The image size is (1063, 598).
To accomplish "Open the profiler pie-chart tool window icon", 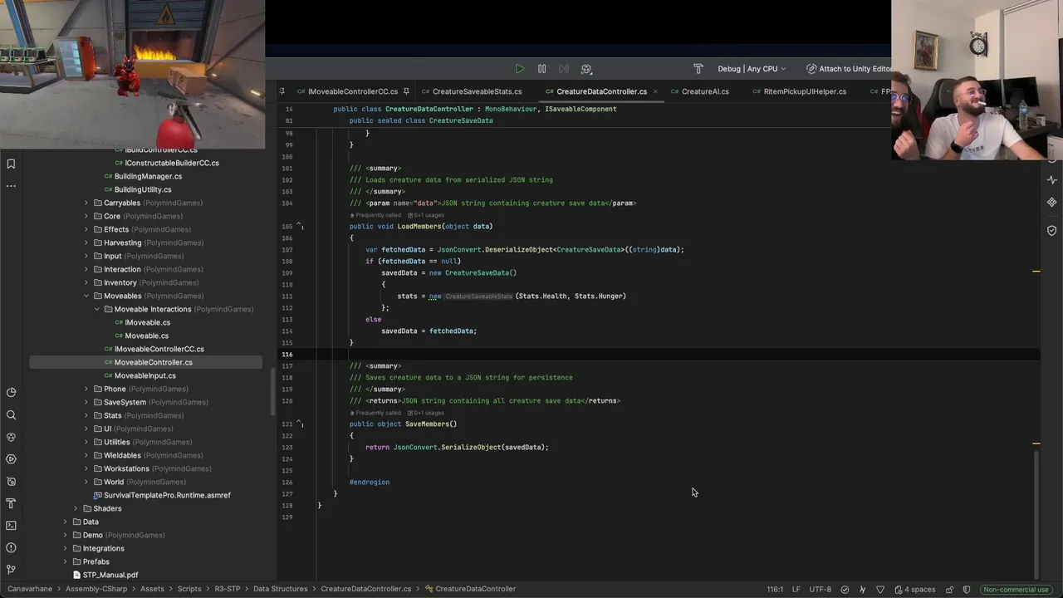I will [11, 393].
